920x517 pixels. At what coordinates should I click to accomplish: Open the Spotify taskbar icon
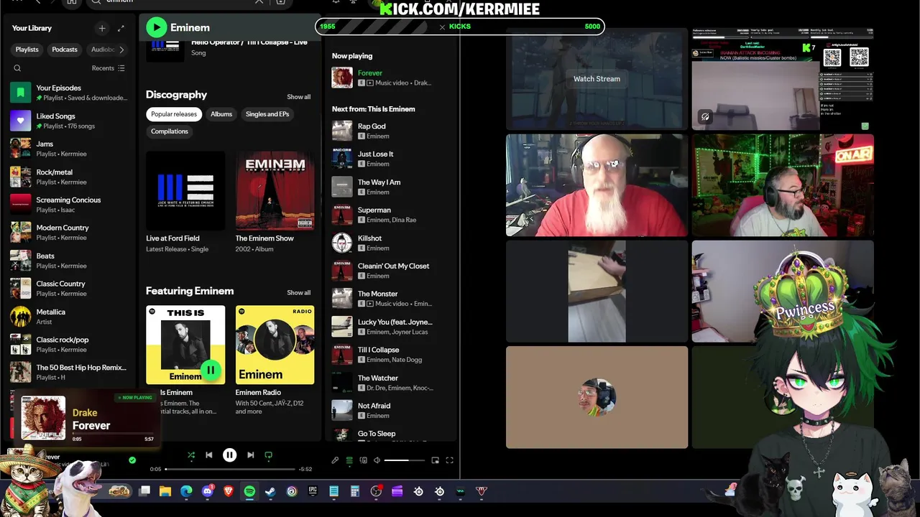(x=249, y=491)
